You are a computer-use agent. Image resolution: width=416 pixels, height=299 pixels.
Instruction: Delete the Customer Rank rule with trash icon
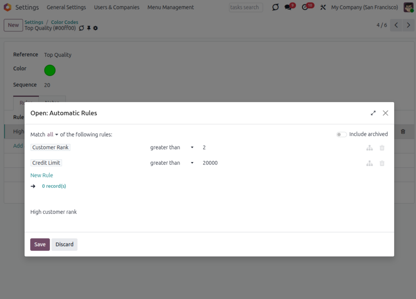click(382, 147)
